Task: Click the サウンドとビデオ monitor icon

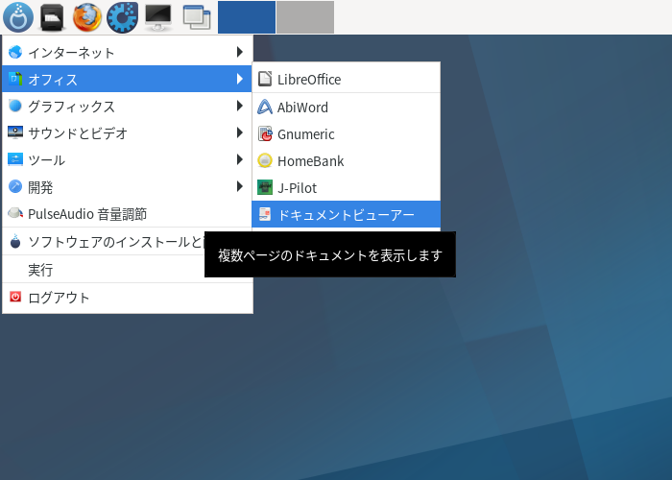Action: (x=15, y=132)
